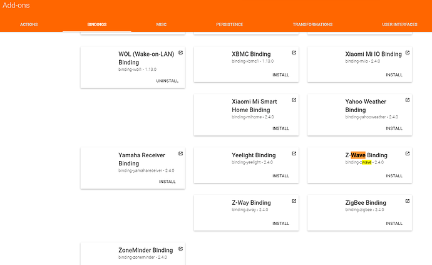Open external link for WOL (Wake-on-LAN) Binding
Screen dimensions: 432x265
click(x=180, y=53)
